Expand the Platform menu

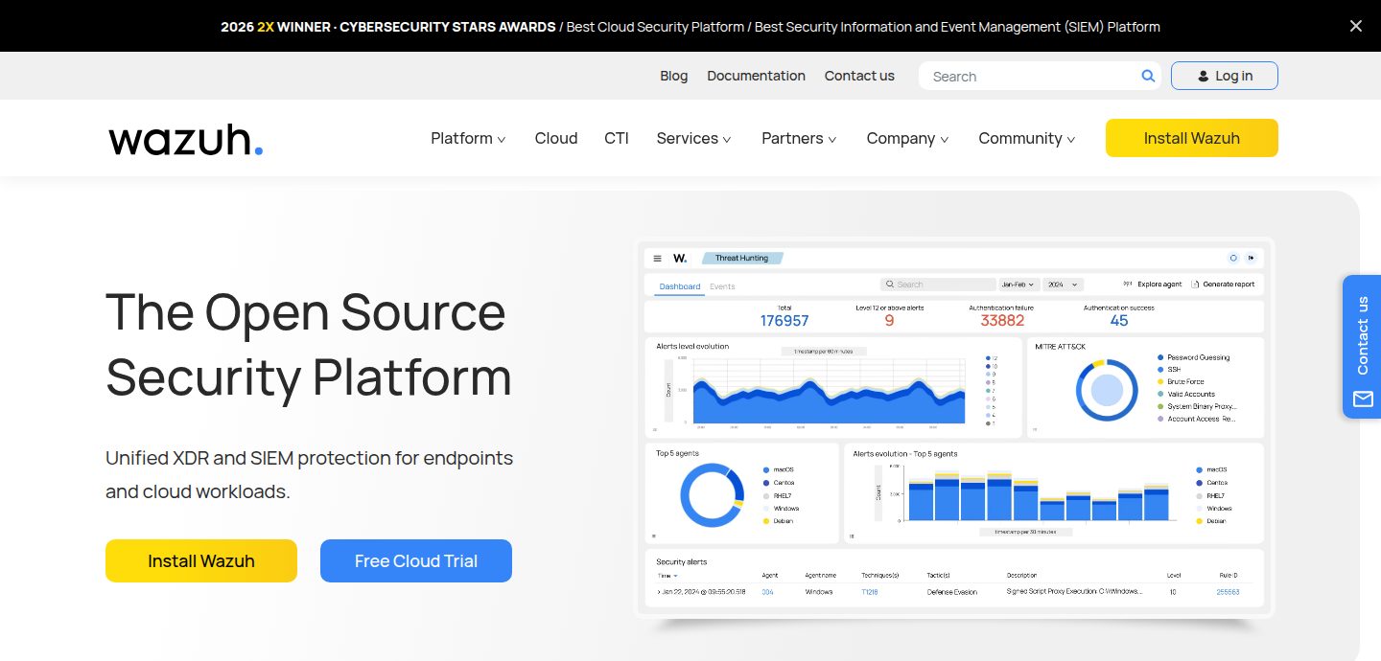(x=468, y=138)
